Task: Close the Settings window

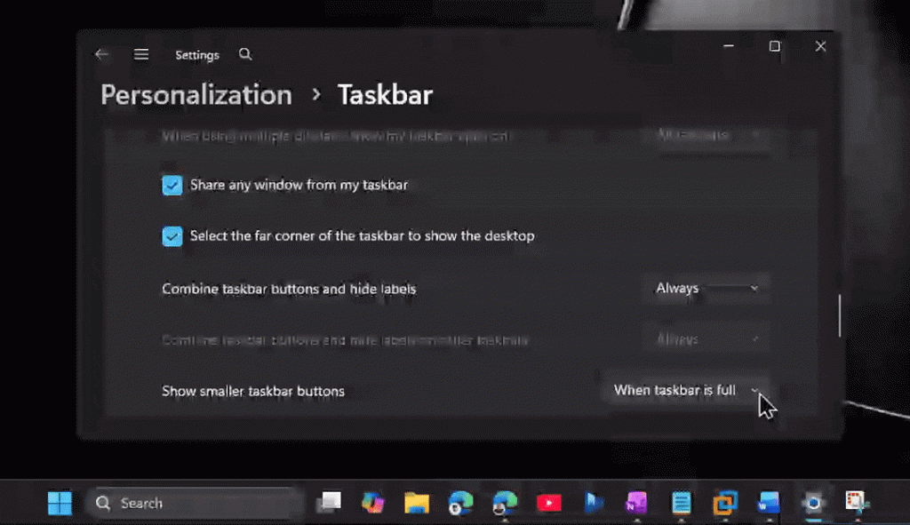Action: pyautogui.click(x=820, y=46)
